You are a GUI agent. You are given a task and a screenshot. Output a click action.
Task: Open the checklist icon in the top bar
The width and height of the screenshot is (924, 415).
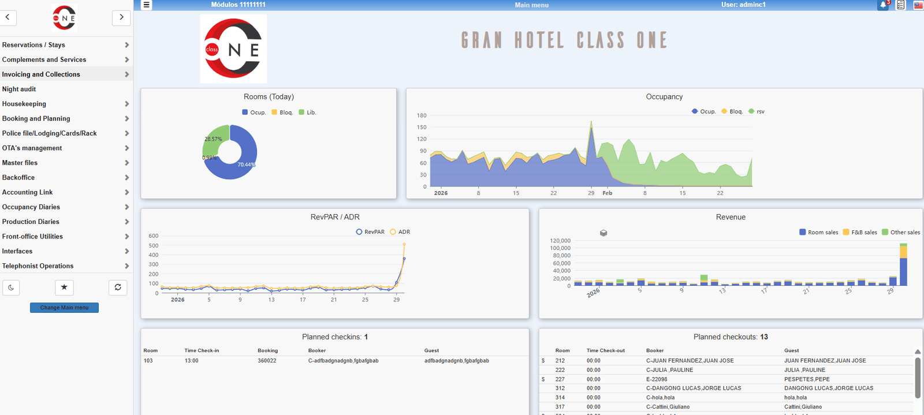(x=900, y=5)
